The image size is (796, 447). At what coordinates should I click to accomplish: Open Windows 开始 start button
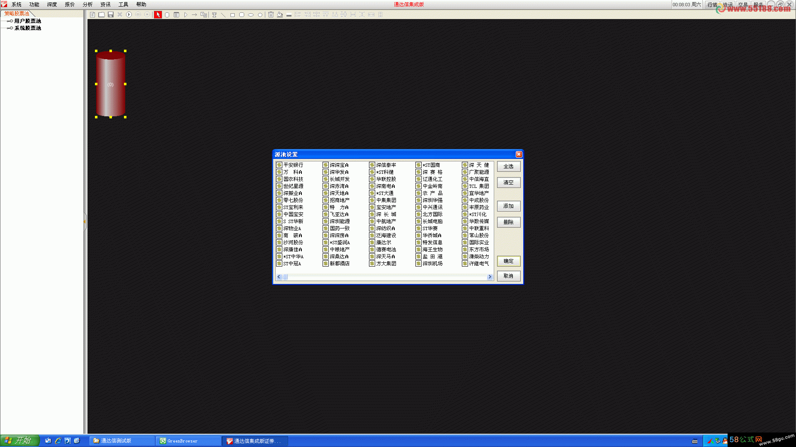pos(19,441)
